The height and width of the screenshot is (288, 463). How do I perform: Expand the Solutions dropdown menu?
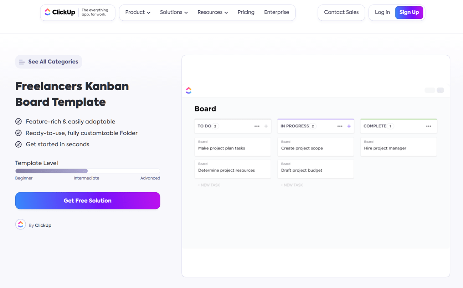click(x=174, y=12)
